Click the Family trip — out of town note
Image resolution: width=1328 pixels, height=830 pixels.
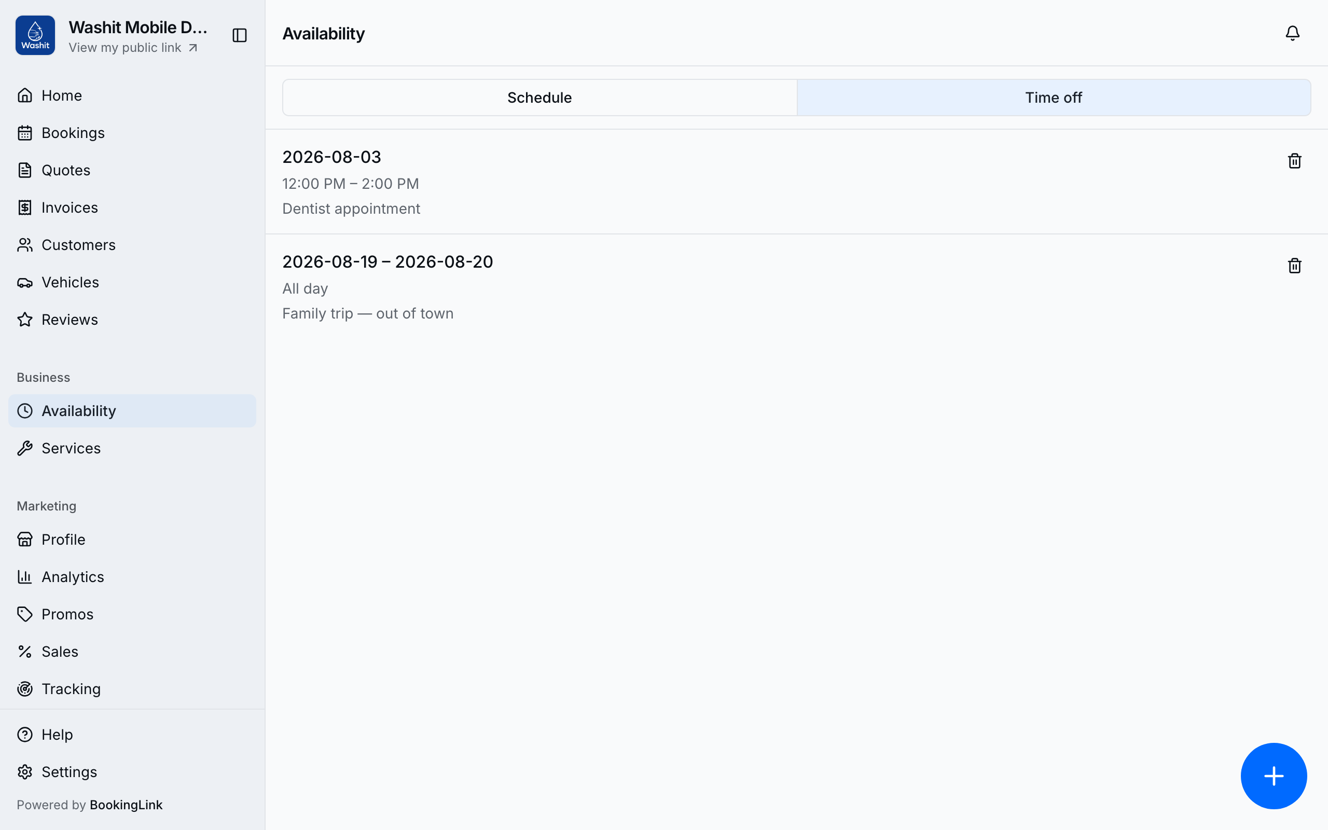pyautogui.click(x=368, y=313)
